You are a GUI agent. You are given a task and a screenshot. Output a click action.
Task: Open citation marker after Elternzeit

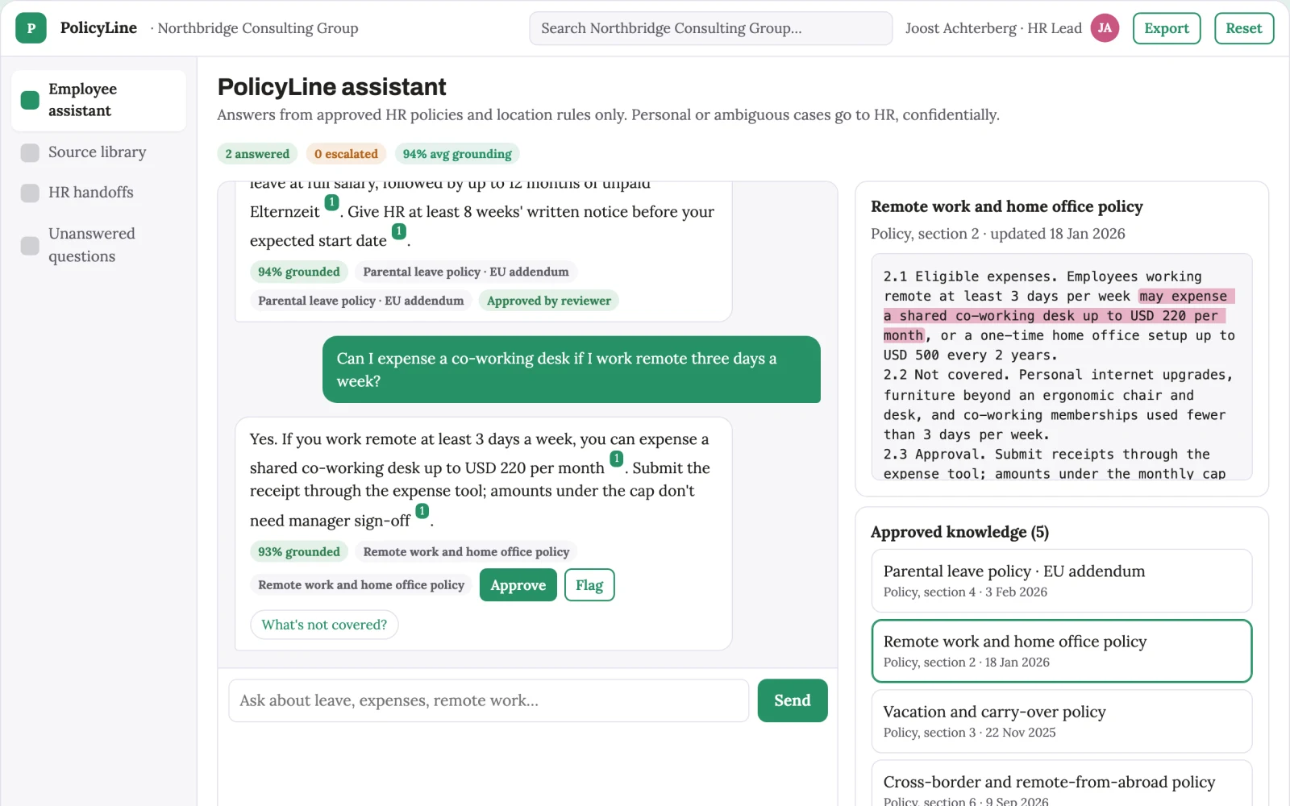coord(331,202)
